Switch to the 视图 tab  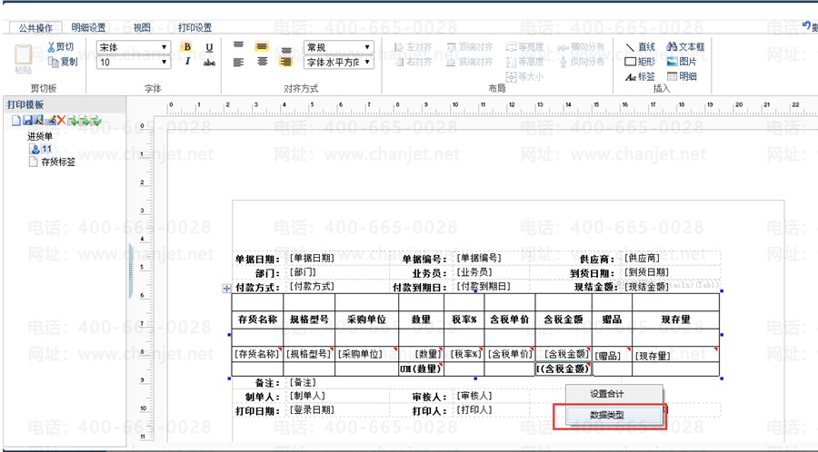coord(142,27)
